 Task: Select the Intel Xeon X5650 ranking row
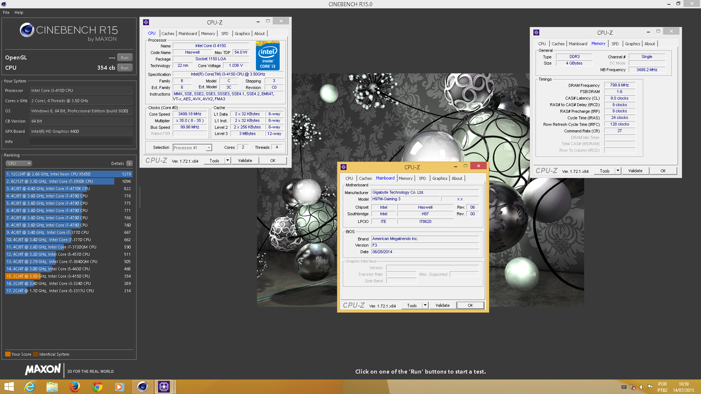(69, 174)
